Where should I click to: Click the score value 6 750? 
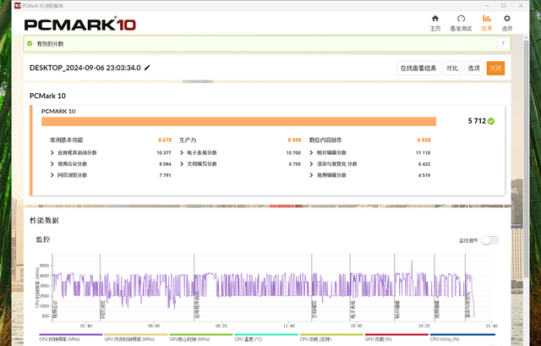(x=295, y=164)
